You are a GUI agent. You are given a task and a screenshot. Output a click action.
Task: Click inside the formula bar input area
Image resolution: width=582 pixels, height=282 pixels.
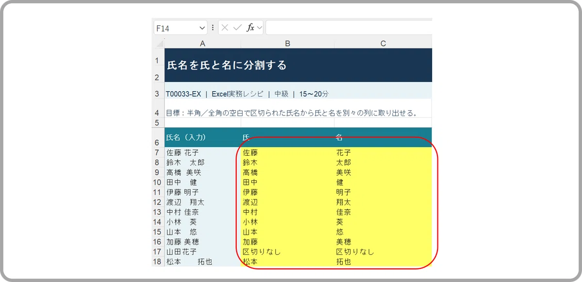[349, 28]
